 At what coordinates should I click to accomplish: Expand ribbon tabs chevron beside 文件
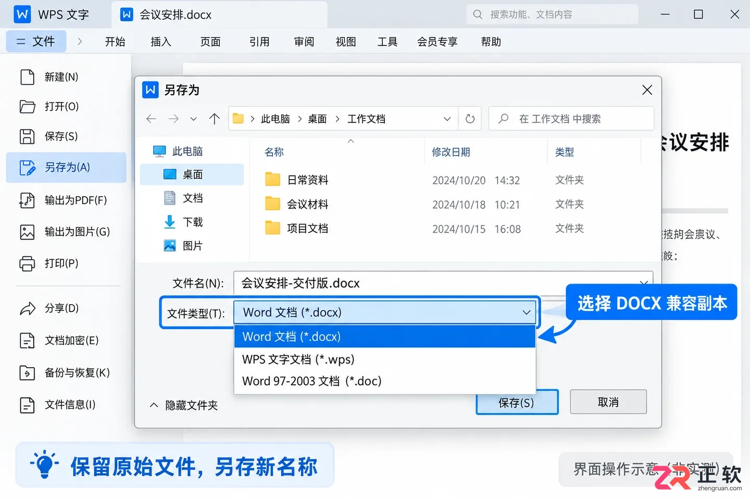[x=80, y=42]
